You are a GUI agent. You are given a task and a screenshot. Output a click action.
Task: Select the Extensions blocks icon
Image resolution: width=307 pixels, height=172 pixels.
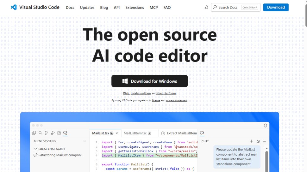[59, 133]
